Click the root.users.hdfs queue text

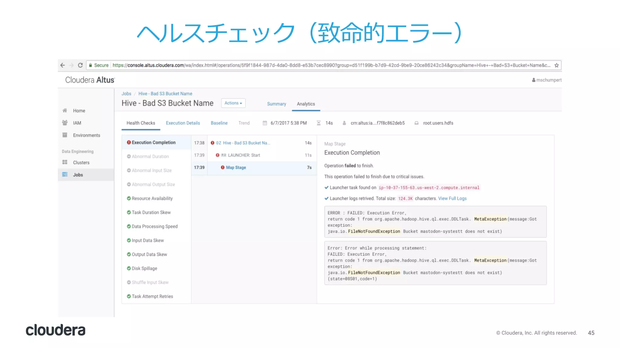point(438,123)
